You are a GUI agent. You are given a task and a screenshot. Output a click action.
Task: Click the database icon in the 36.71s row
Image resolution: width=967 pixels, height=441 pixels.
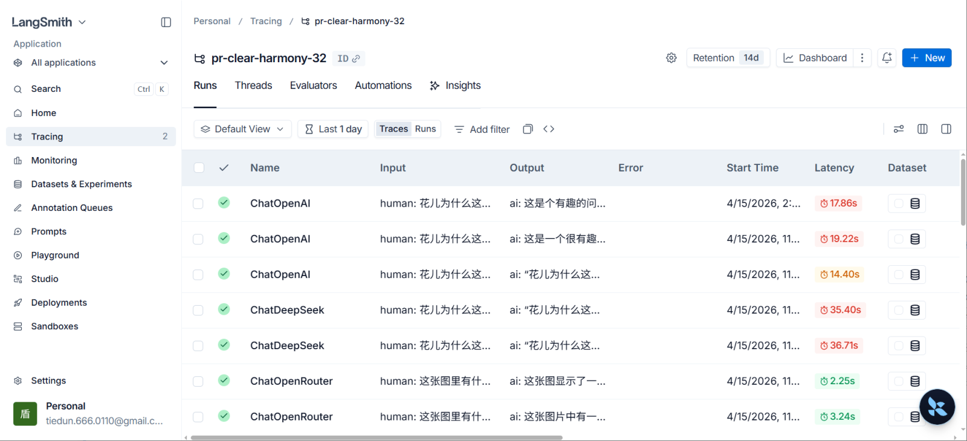pos(915,346)
